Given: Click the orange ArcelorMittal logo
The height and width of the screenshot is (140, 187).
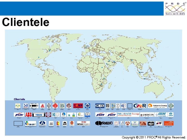Looking at the screenshot, I should (x=169, y=123).
